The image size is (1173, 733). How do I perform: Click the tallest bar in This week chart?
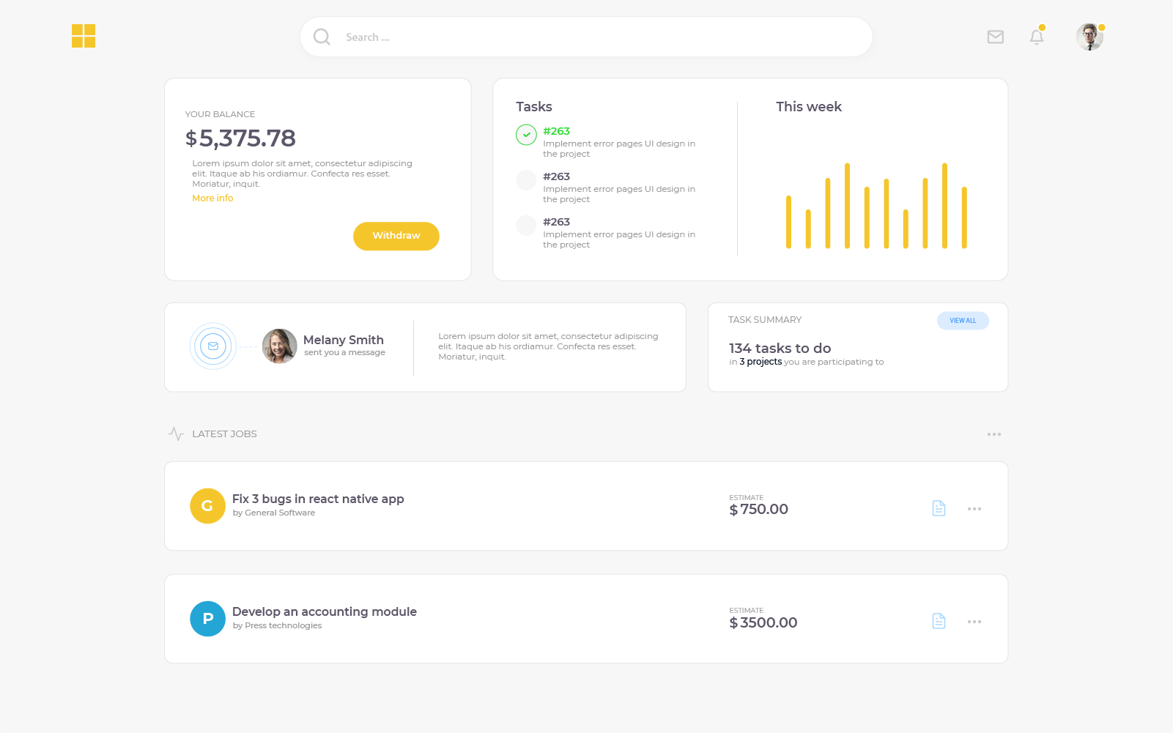tap(847, 206)
